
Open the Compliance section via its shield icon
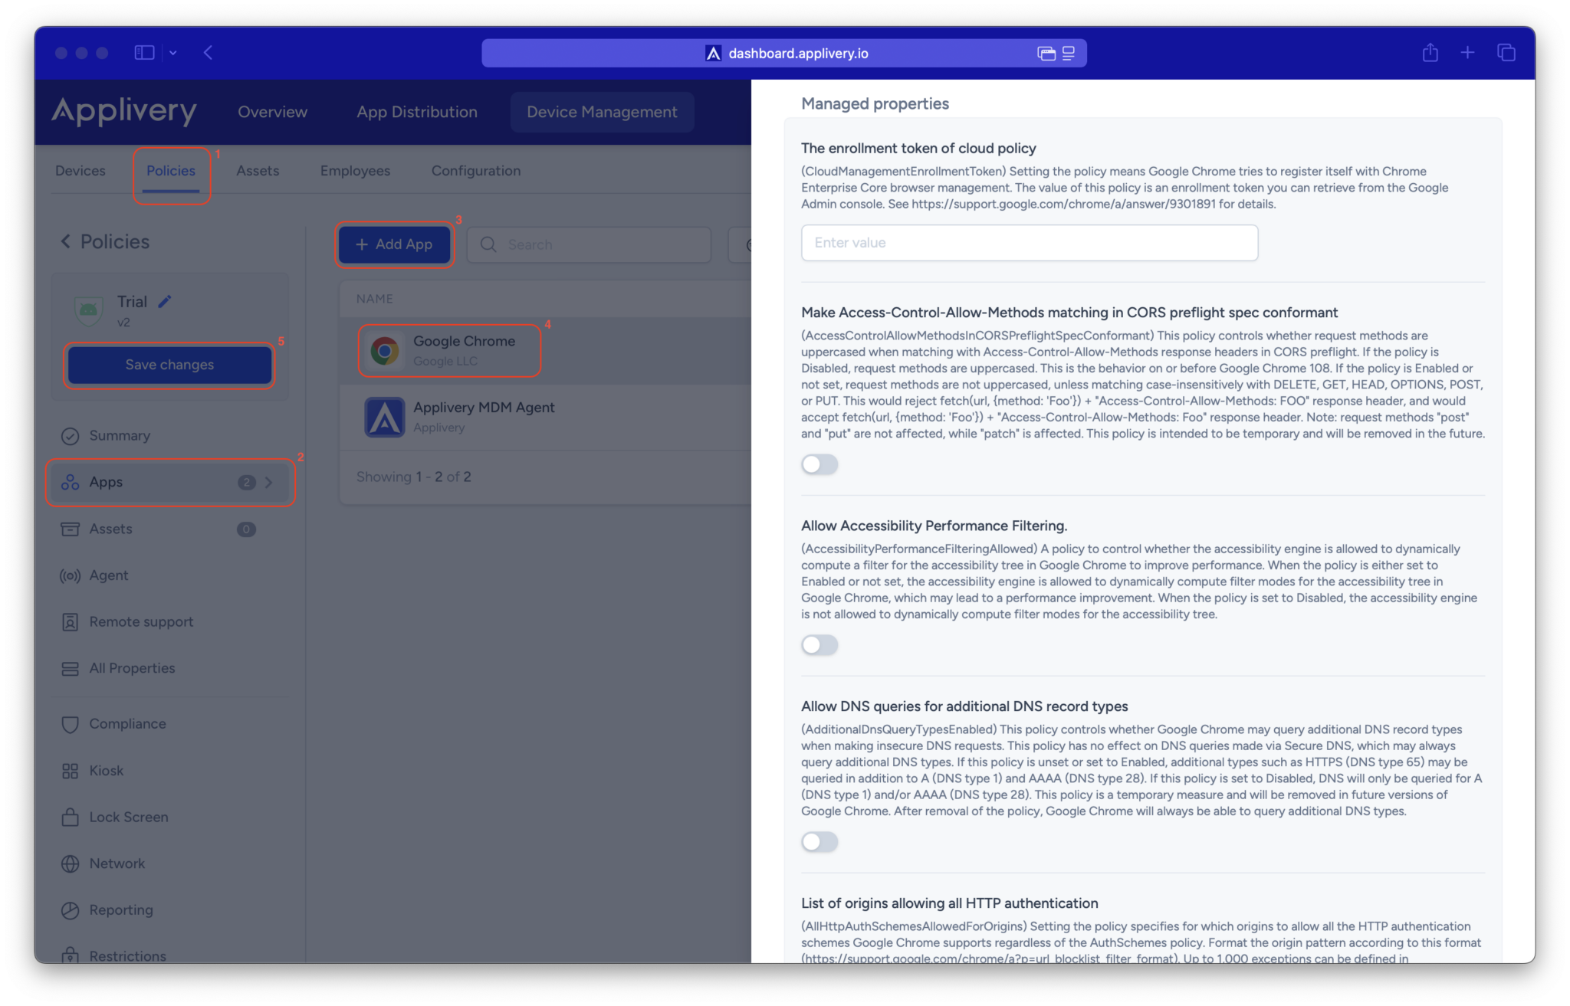(x=70, y=723)
